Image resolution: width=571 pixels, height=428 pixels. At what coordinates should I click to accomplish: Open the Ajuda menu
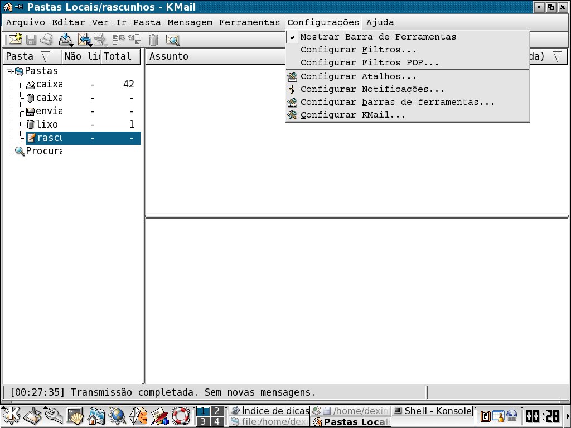(x=380, y=22)
